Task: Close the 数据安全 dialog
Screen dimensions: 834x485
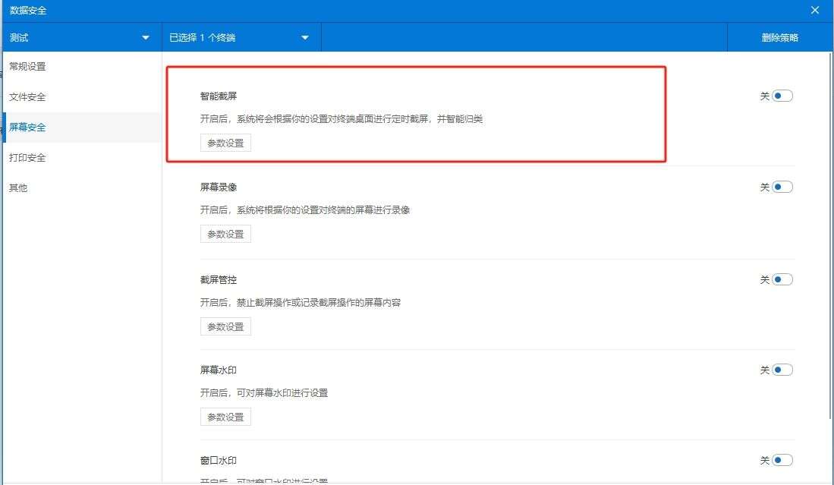Action: coord(814,10)
